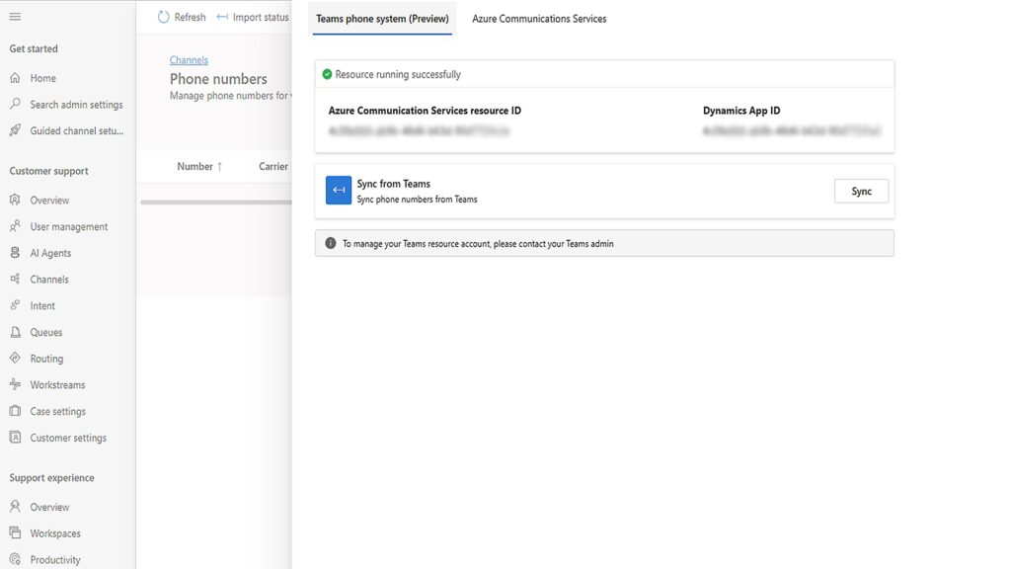Screen dimensions: 1011x569
Task: Click the blue Sync from Teams icon
Action: coord(339,191)
